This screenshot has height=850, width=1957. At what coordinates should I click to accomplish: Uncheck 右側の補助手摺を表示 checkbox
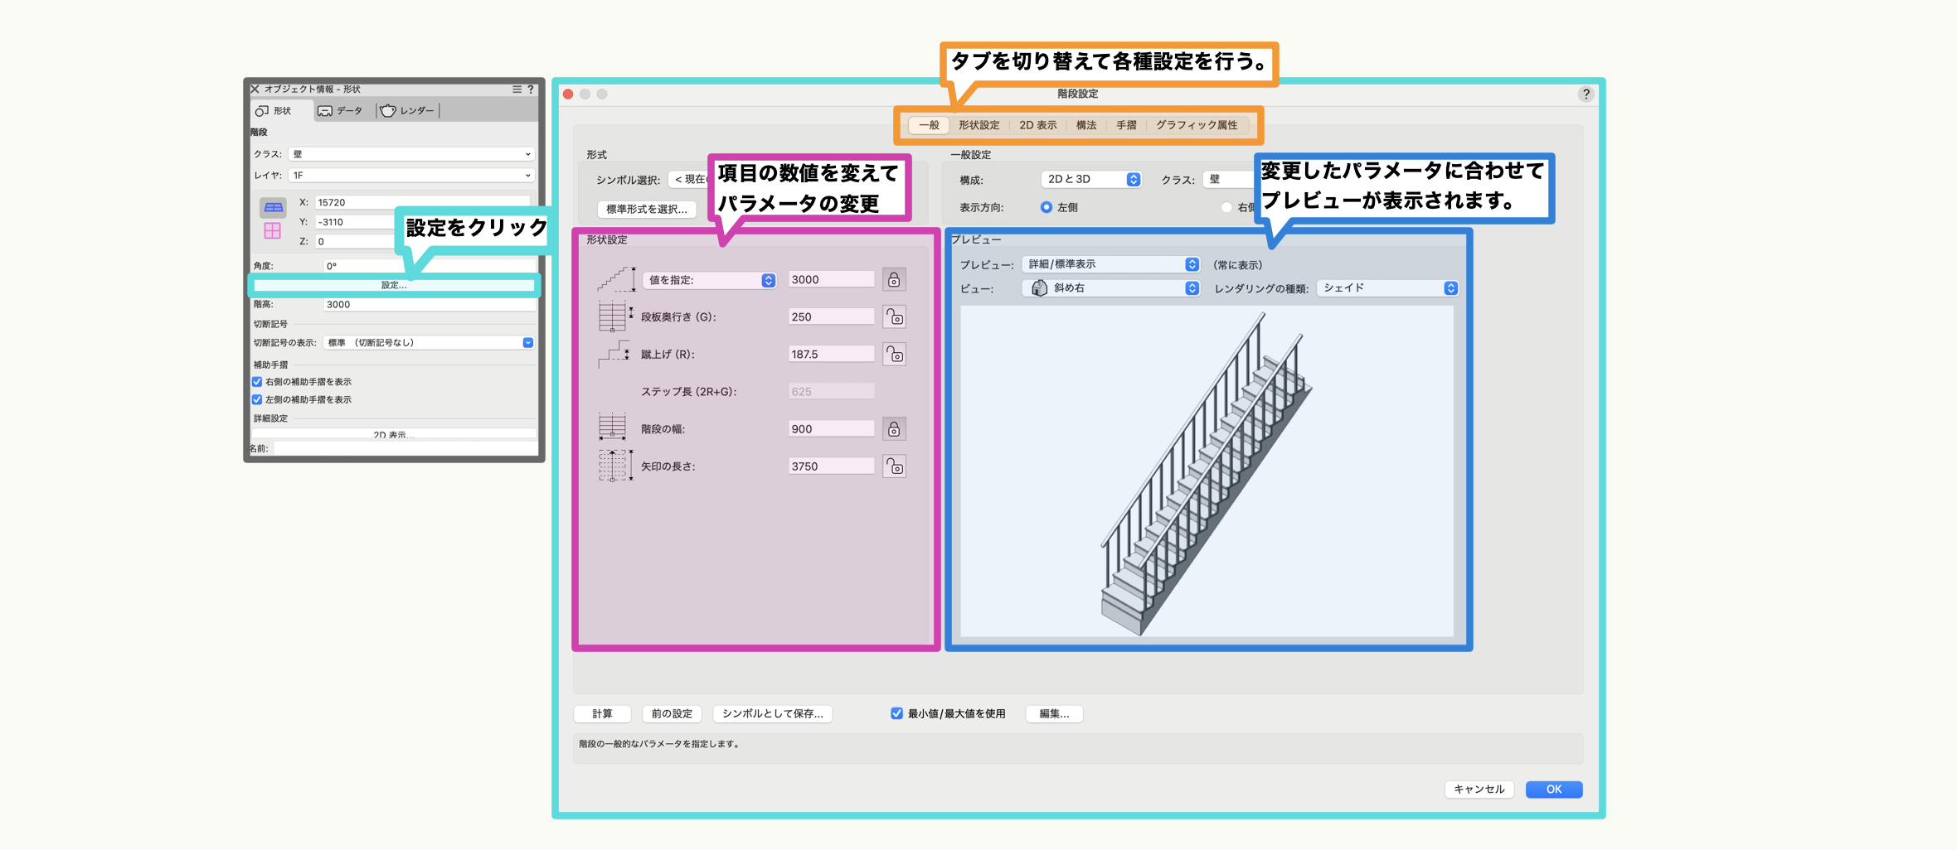coord(257,382)
